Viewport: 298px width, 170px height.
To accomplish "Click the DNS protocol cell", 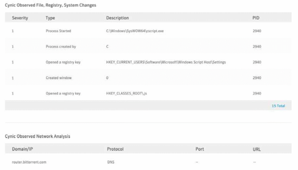I will coord(111,162).
